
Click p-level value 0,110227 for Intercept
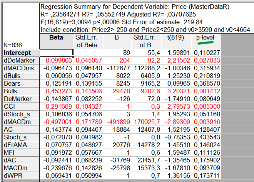click(x=206, y=53)
